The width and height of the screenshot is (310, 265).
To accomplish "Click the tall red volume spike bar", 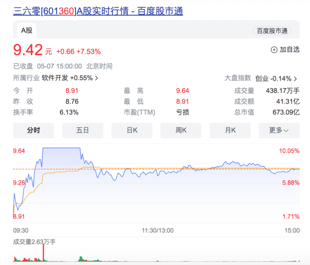I will [x=44, y=253].
